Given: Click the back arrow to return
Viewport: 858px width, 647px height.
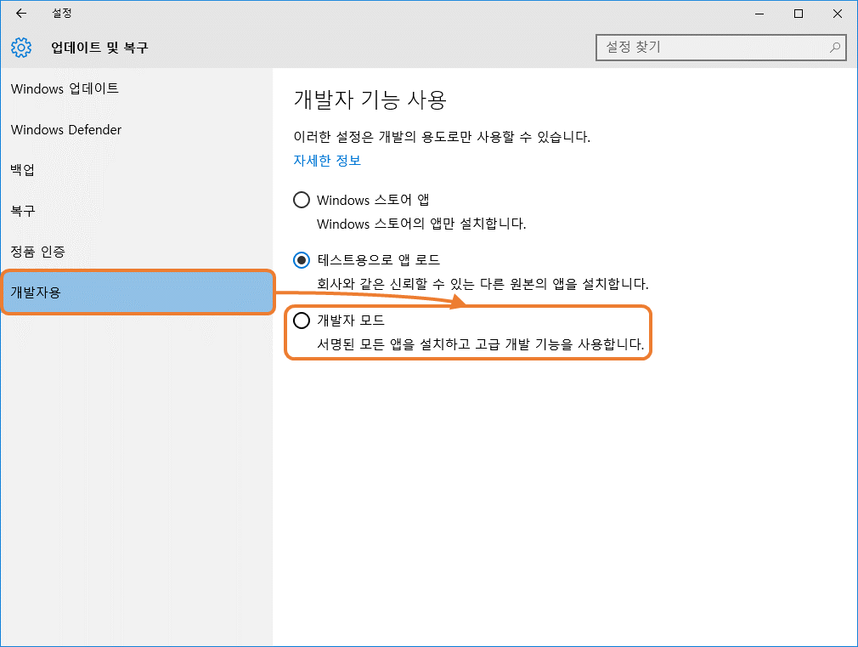Looking at the screenshot, I should 20,13.
